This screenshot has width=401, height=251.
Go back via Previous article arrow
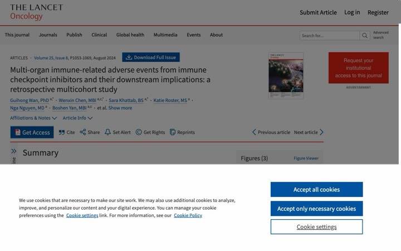[x=254, y=132]
